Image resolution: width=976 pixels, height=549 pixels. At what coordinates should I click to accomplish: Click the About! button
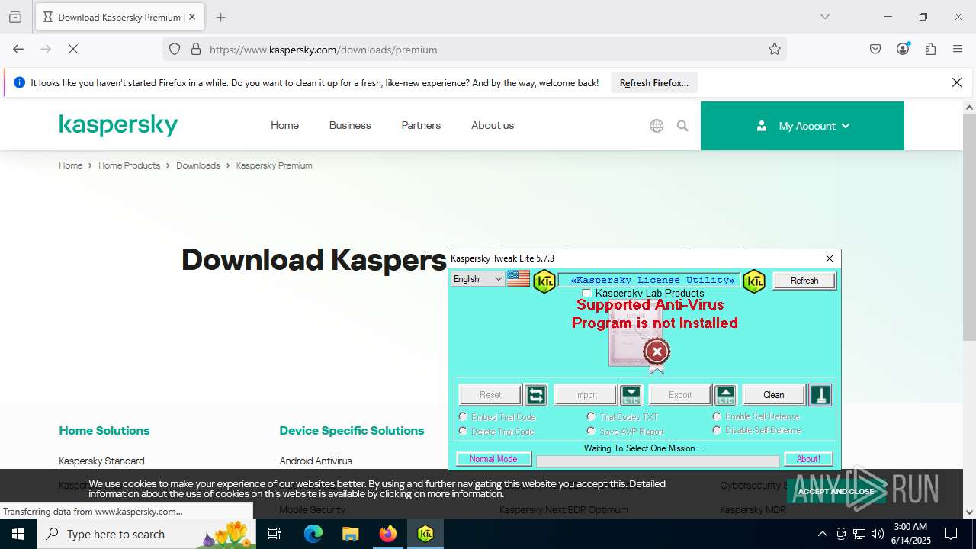(808, 459)
